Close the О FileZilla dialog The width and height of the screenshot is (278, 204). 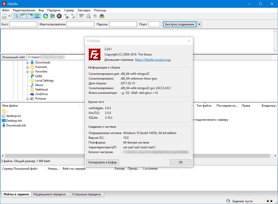click(x=189, y=41)
